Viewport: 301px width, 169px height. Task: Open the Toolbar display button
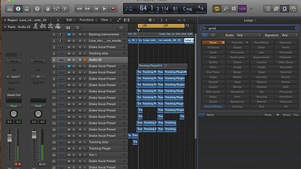tap(26, 9)
